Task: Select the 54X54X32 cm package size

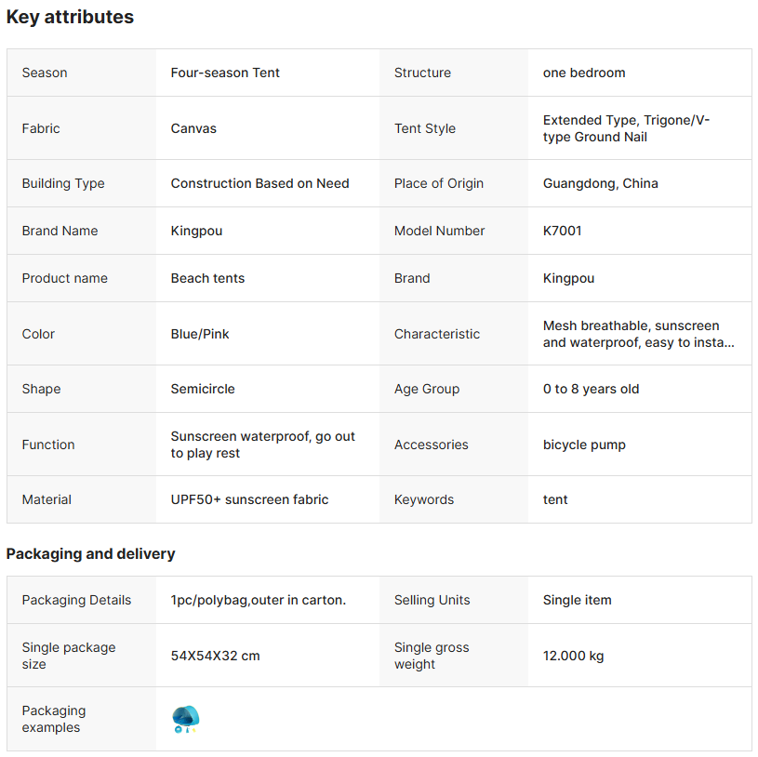Action: tap(215, 656)
